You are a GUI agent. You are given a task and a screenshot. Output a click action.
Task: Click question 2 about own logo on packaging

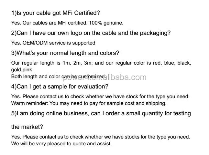pyautogui.click(x=91, y=33)
